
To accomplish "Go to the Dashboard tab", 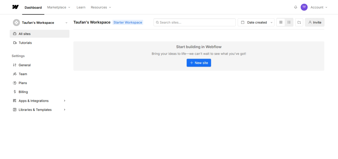I will [33, 7].
